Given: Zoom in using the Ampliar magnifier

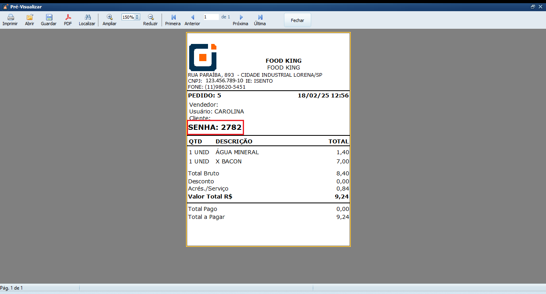Looking at the screenshot, I should tap(110, 18).
